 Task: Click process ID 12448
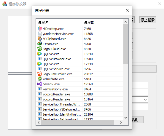pyautogui.click(x=88, y=64)
